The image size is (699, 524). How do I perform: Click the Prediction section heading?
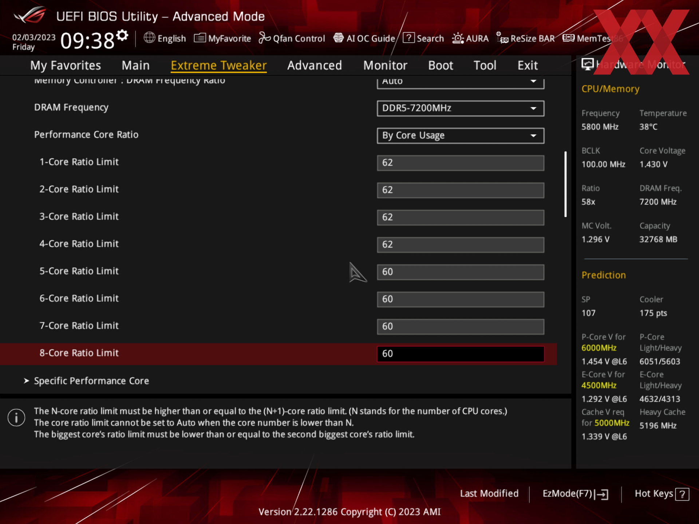coord(604,275)
